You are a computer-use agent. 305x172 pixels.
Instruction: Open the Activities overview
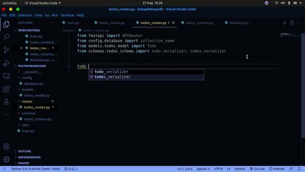coord(10,3)
